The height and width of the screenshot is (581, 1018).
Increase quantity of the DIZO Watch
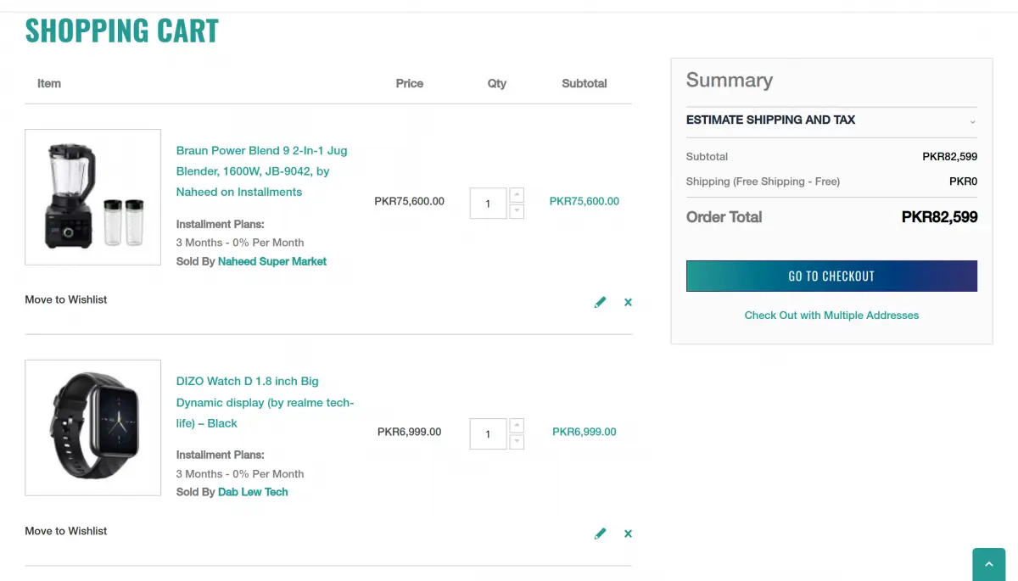(516, 423)
